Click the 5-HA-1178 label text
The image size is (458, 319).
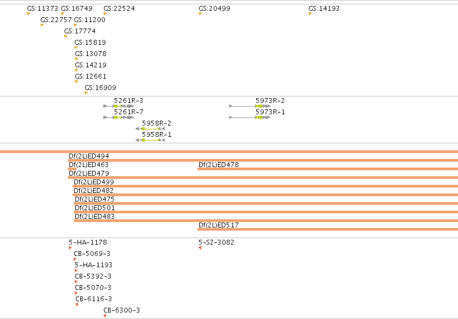click(x=88, y=242)
